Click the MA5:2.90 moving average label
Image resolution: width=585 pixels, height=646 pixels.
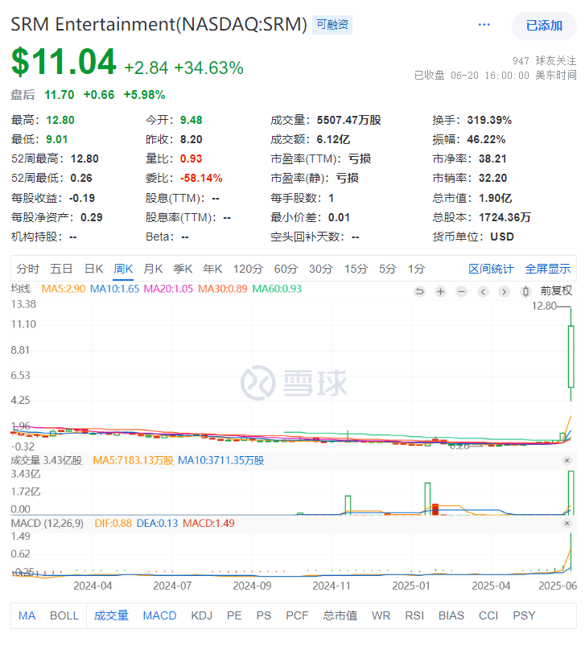tap(64, 289)
